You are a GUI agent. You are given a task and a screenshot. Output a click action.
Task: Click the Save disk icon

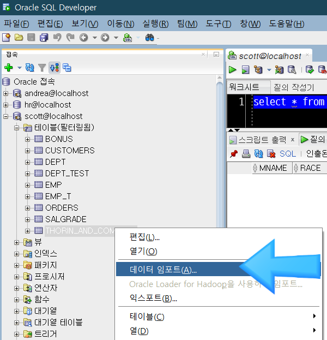pos(31,38)
